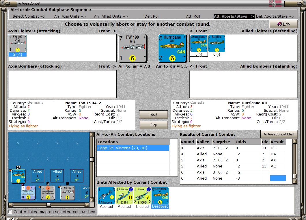Click the Def. Aborts/Stays subphase step
The image size is (306, 220).
click(275, 16)
